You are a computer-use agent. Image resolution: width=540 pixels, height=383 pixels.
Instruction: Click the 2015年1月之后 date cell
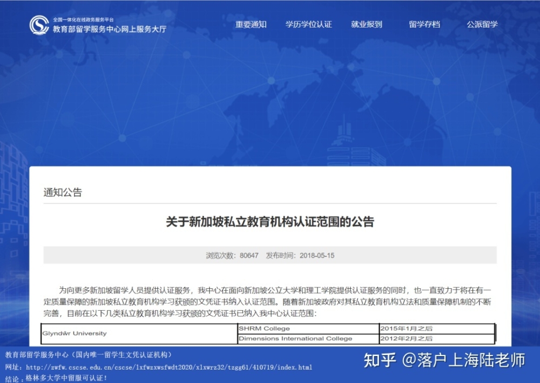tap(437, 329)
